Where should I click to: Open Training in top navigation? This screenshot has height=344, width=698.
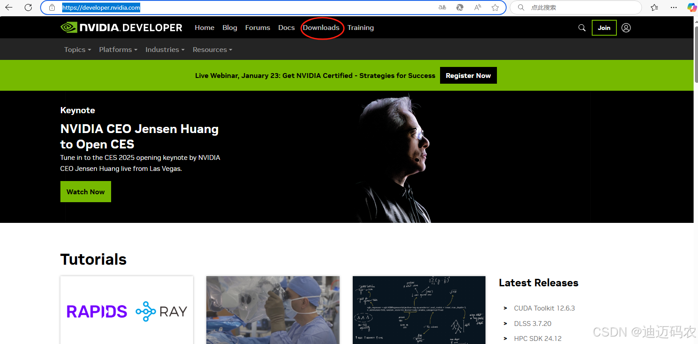[361, 28]
